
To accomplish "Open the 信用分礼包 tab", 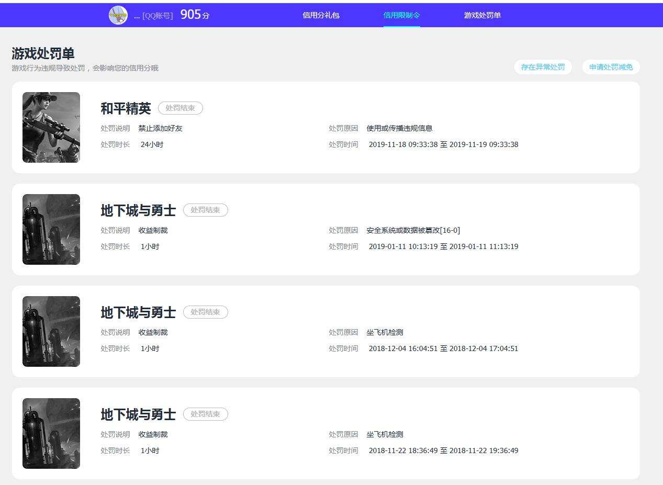I will pyautogui.click(x=321, y=15).
